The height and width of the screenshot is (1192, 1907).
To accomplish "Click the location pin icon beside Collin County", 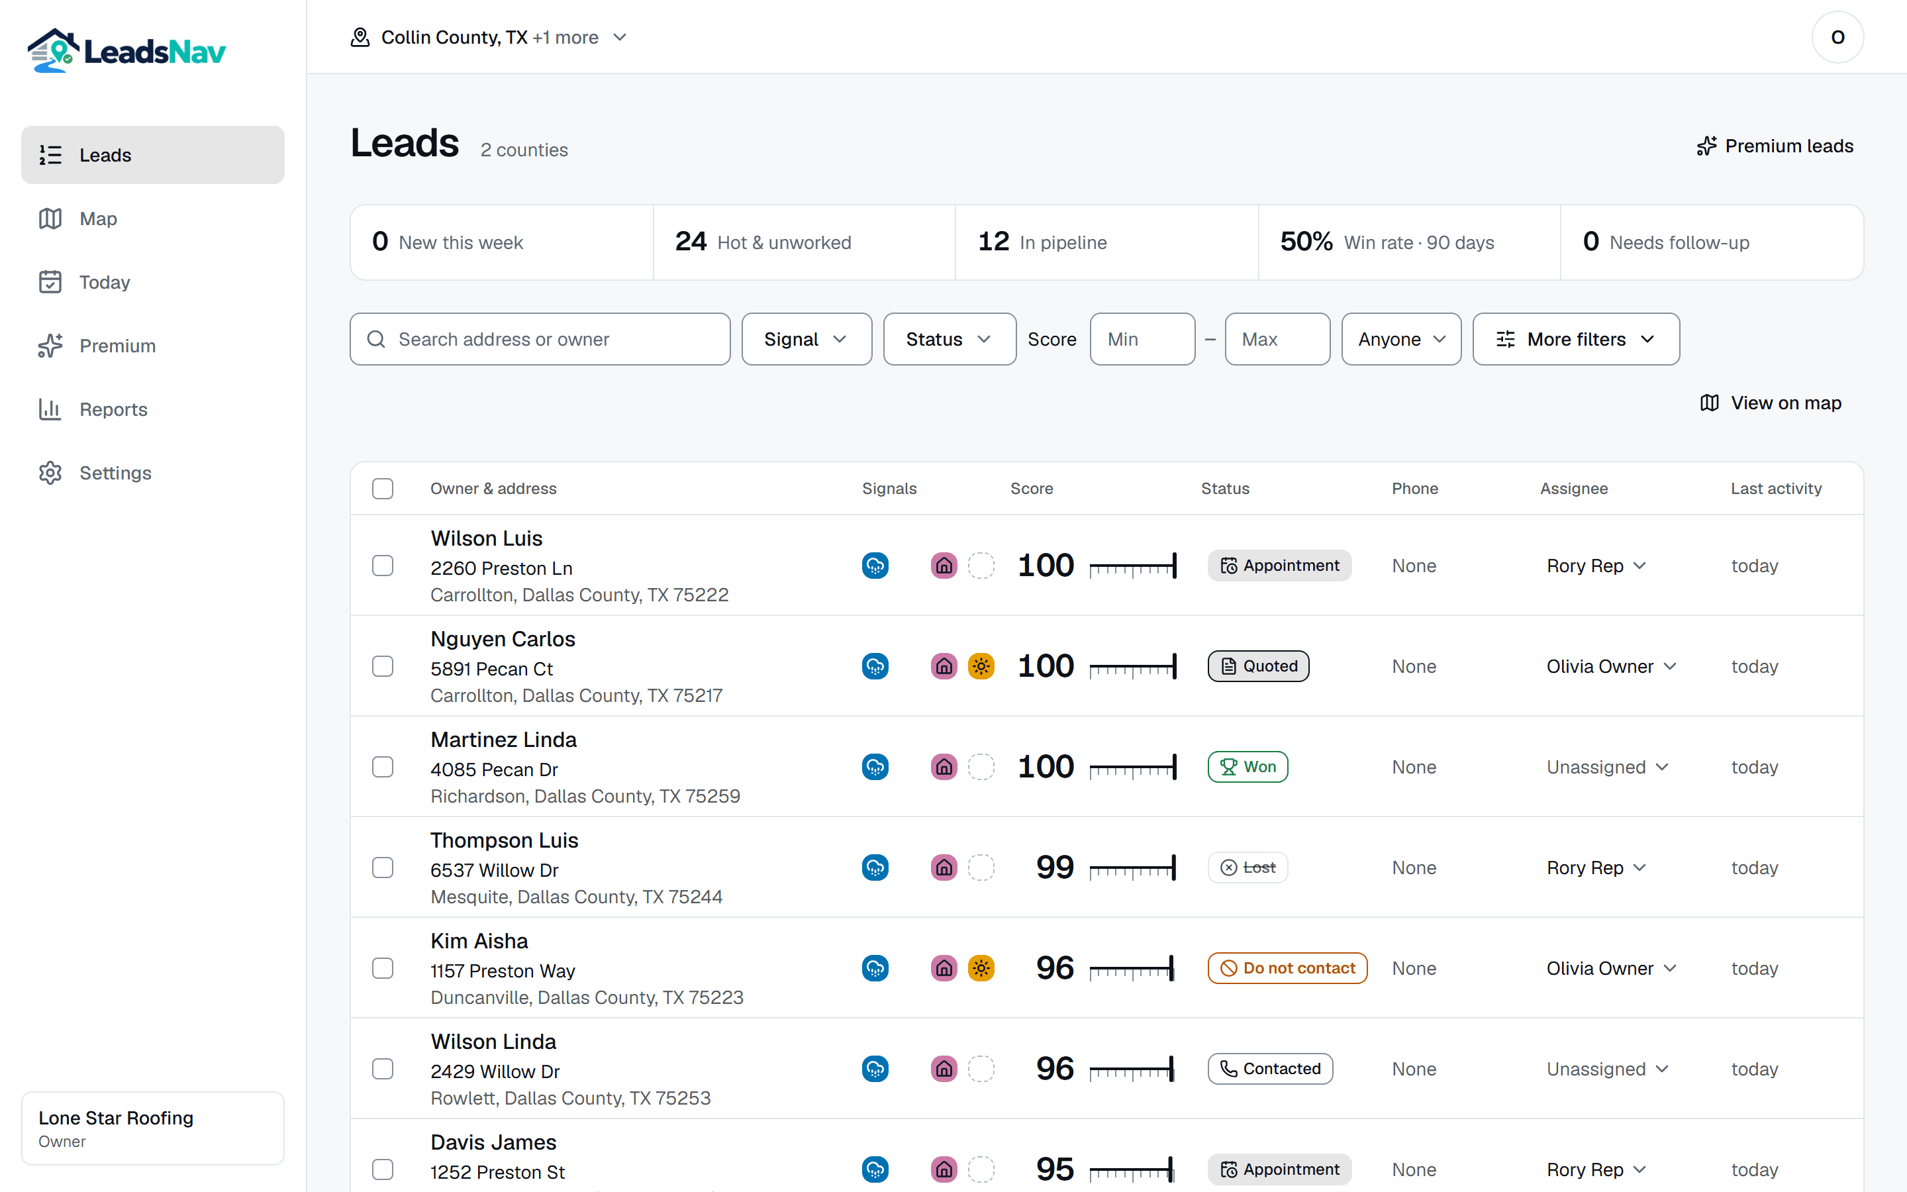I will coord(360,37).
